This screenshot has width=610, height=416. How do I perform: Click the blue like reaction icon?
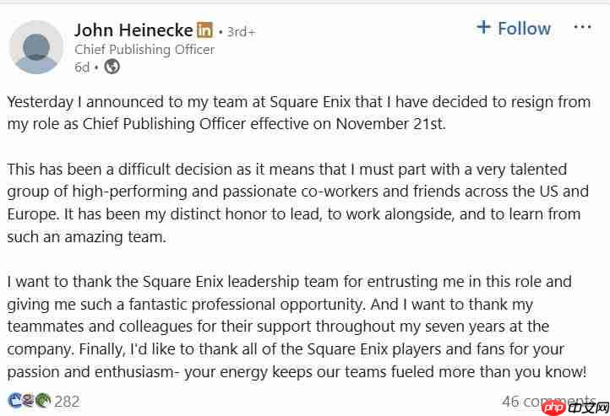click(14, 401)
